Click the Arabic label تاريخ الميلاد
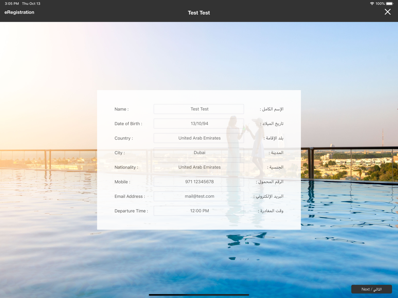Viewport: 398px width, 298px height. (x=271, y=124)
